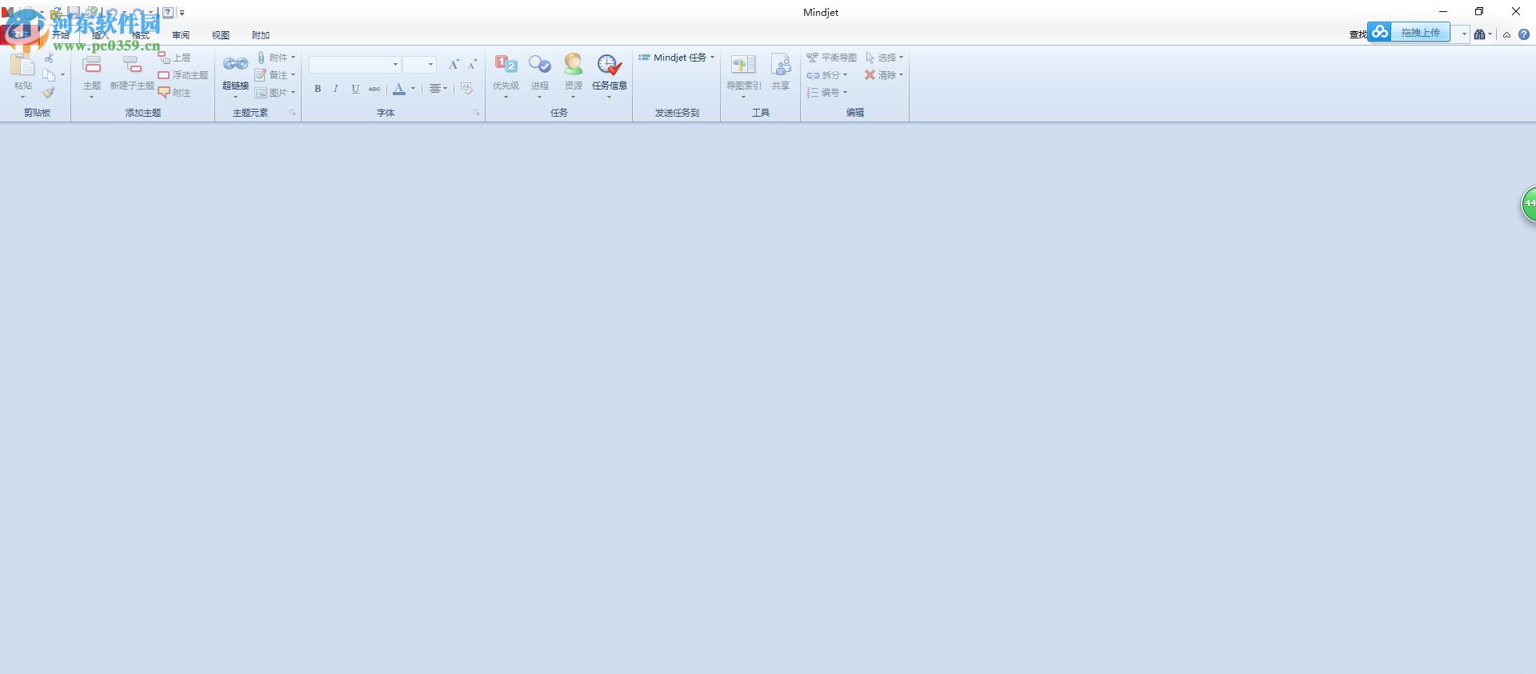
Task: Click the Attachment (附件) paperclip icon
Action: (261, 58)
